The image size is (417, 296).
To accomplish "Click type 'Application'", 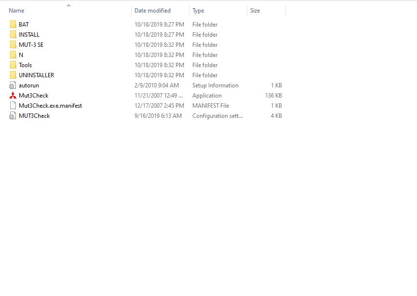I will pos(207,96).
